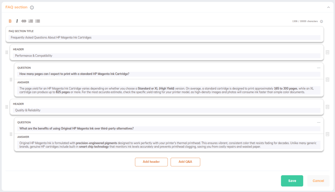
Task: Collapse the page yield question
Action: [x=319, y=67]
